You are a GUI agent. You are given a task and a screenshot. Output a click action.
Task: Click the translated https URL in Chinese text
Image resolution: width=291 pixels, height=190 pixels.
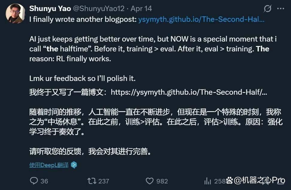[x=189, y=92]
